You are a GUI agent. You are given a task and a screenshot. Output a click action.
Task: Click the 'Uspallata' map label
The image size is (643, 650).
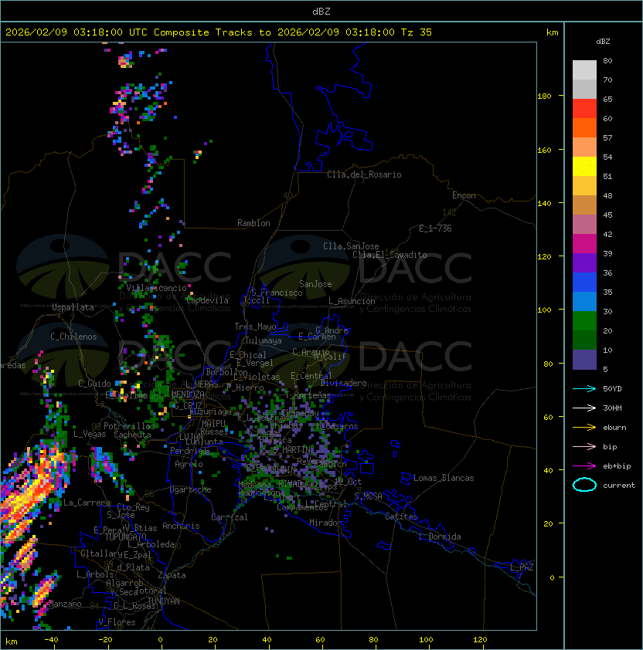(x=73, y=307)
